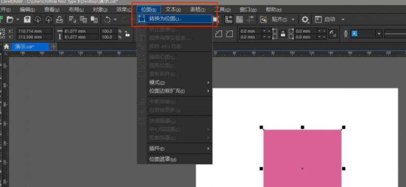Viewport: 406px width, 187px height.
Task: Click the Print icon in toolbar
Action: 59,20
